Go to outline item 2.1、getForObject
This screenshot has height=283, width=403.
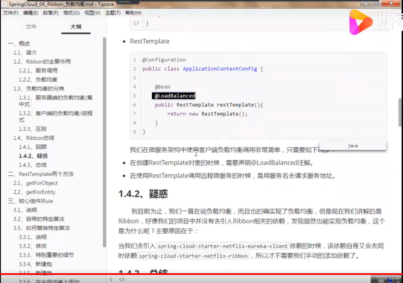(x=36, y=183)
